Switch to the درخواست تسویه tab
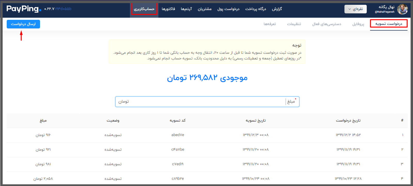 389,24
